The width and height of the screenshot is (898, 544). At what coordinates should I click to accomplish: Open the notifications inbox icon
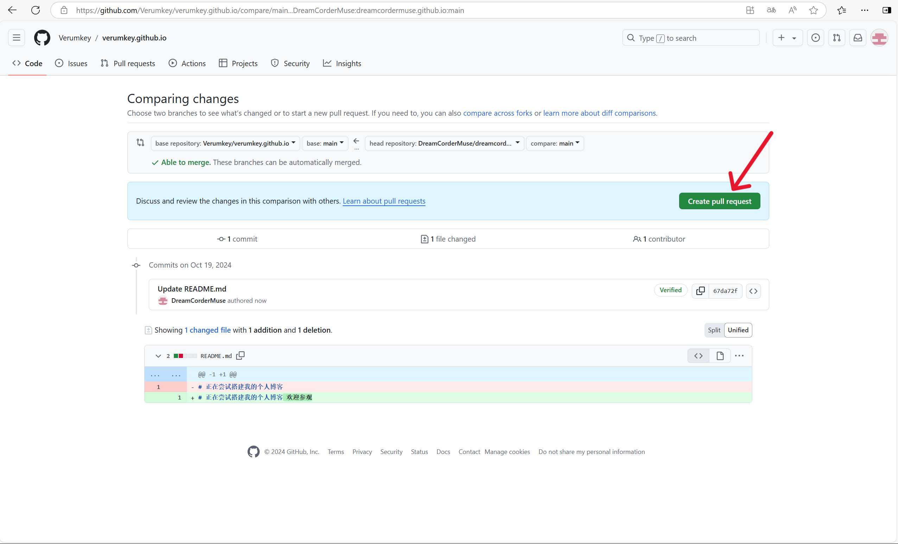click(x=858, y=38)
